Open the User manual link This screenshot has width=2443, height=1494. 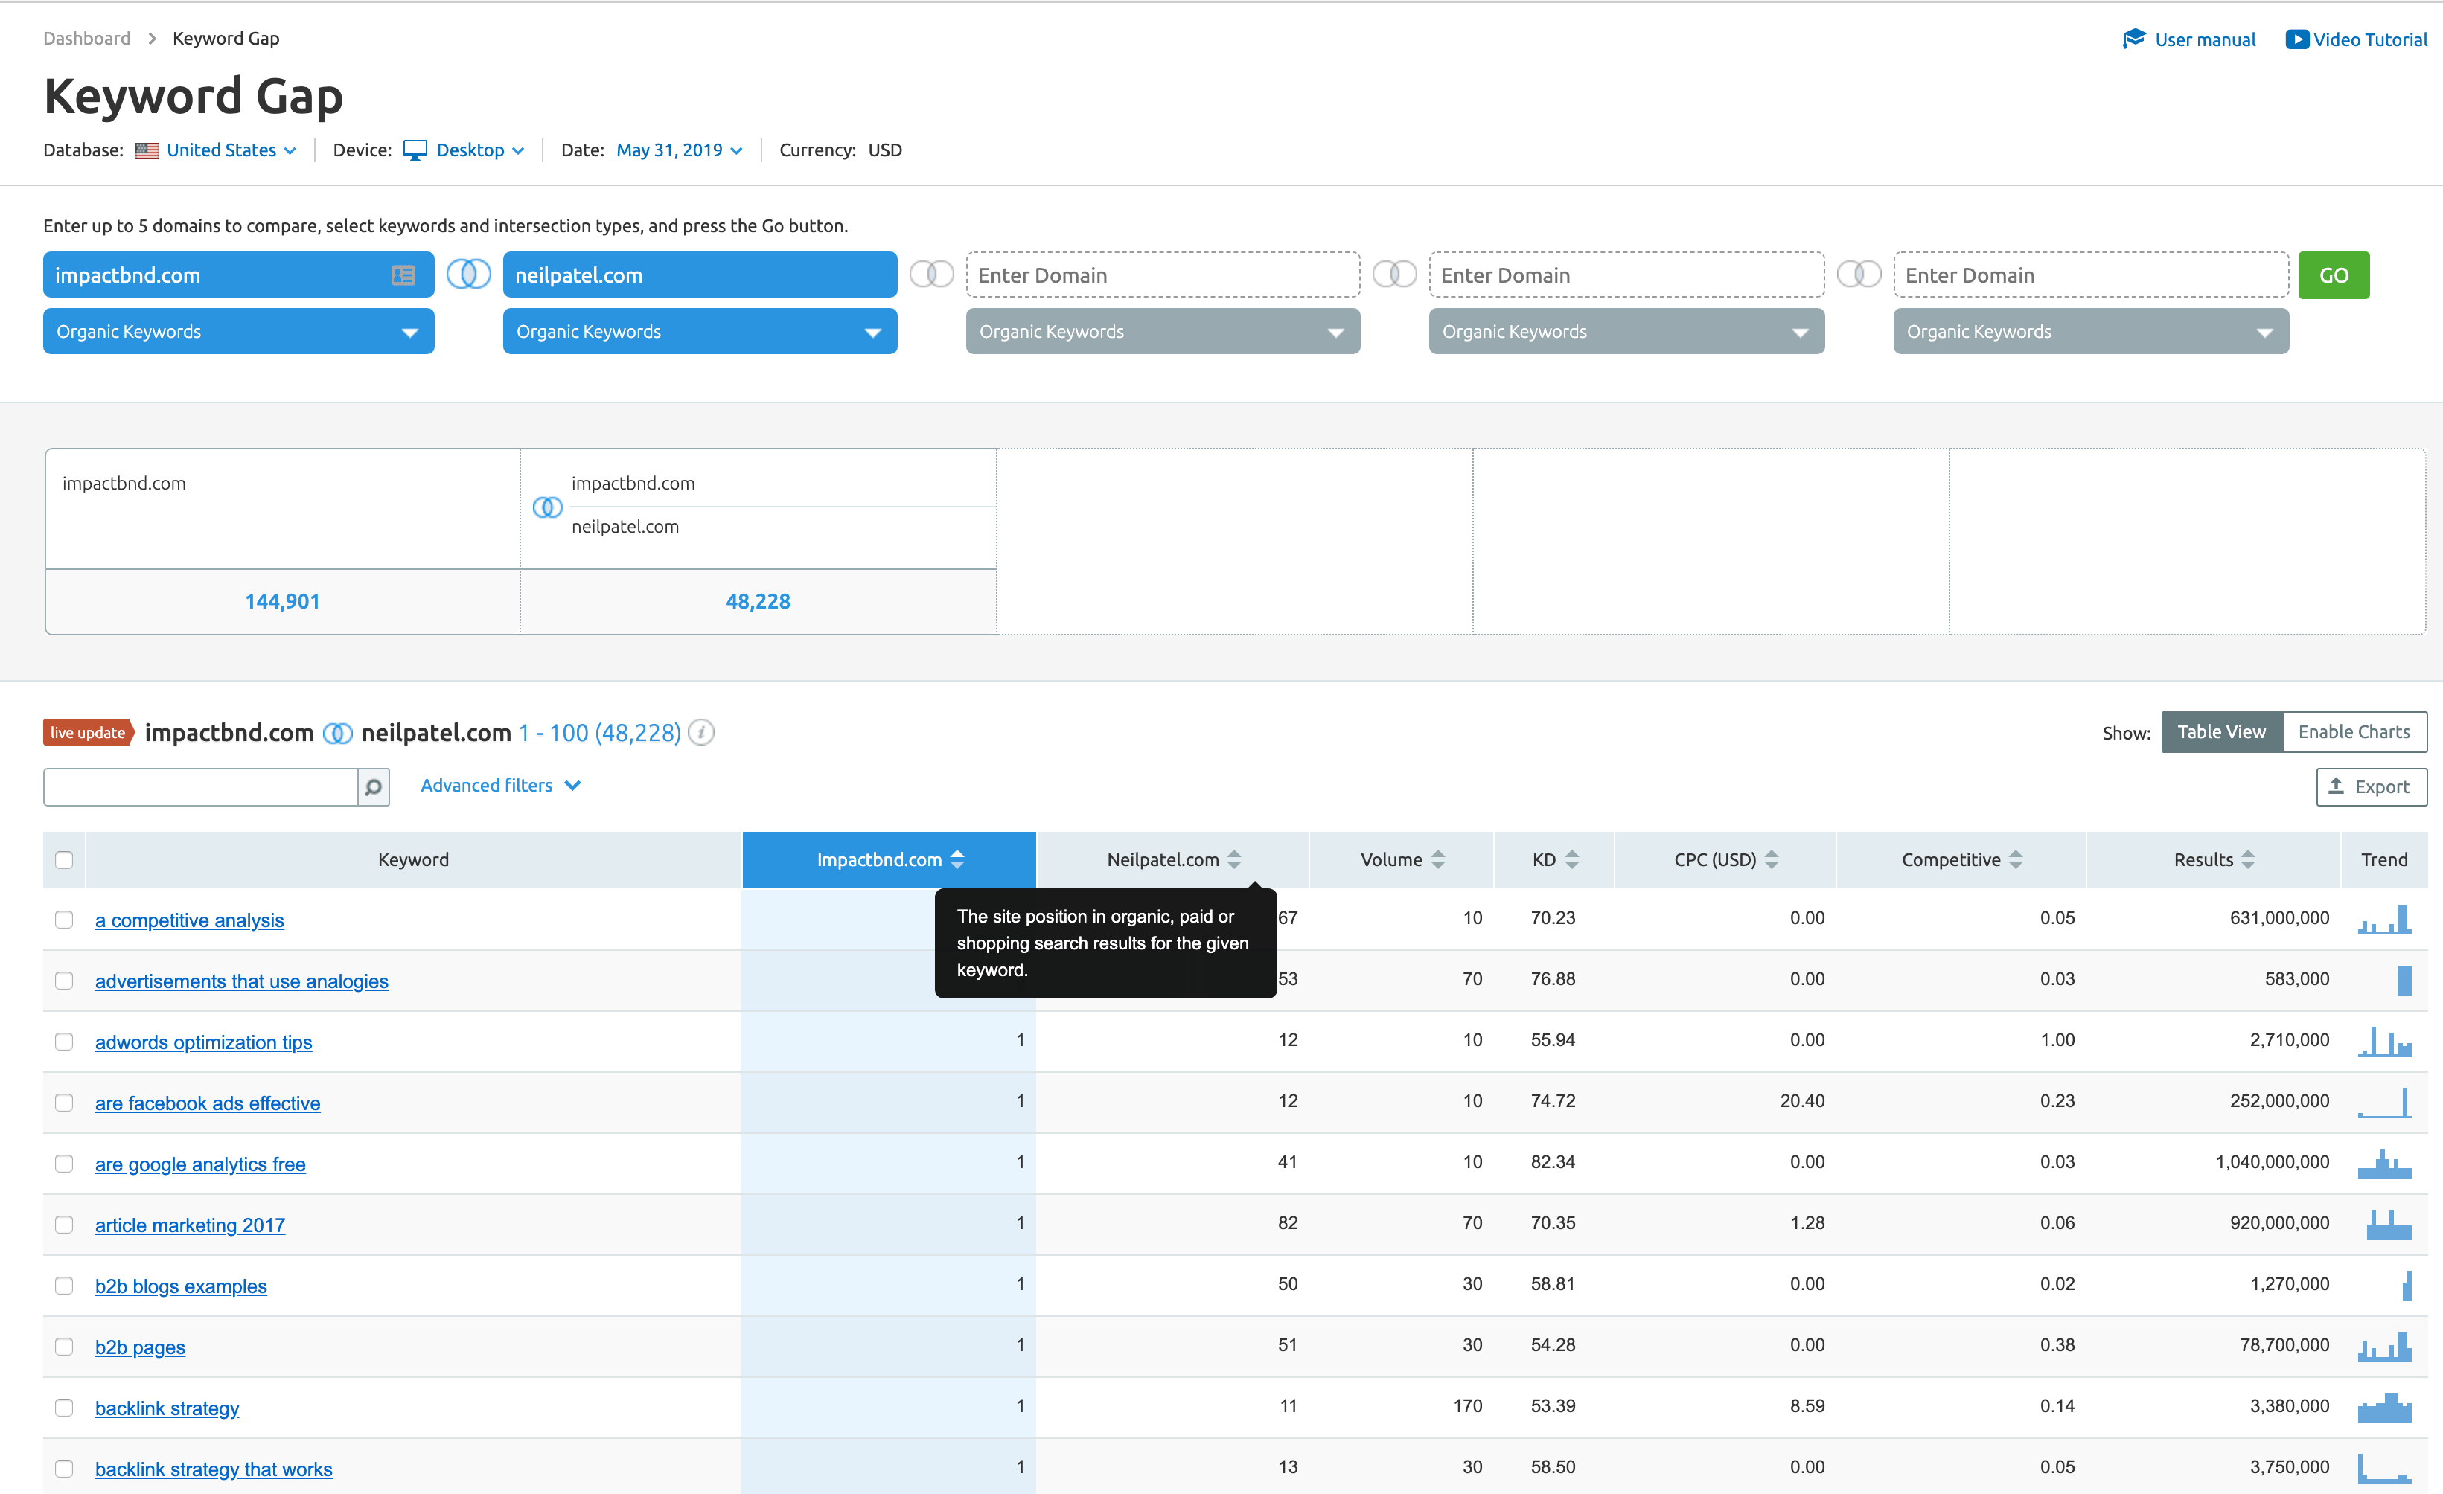tap(2204, 39)
